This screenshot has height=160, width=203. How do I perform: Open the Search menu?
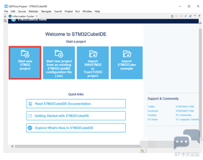(58, 11)
